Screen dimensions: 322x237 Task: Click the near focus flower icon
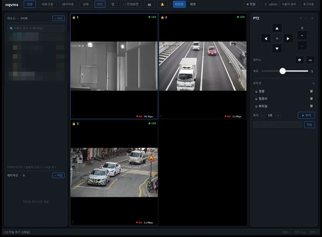coord(299,60)
